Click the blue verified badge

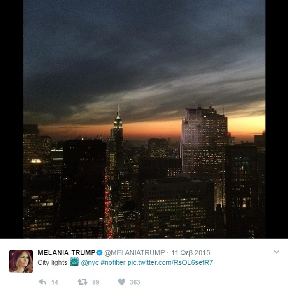point(99,252)
